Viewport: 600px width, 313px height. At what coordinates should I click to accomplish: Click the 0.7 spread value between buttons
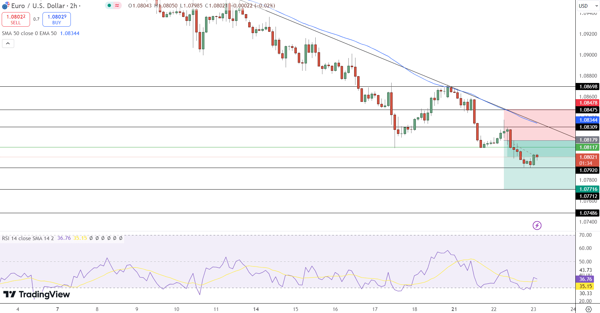pyautogui.click(x=36, y=19)
